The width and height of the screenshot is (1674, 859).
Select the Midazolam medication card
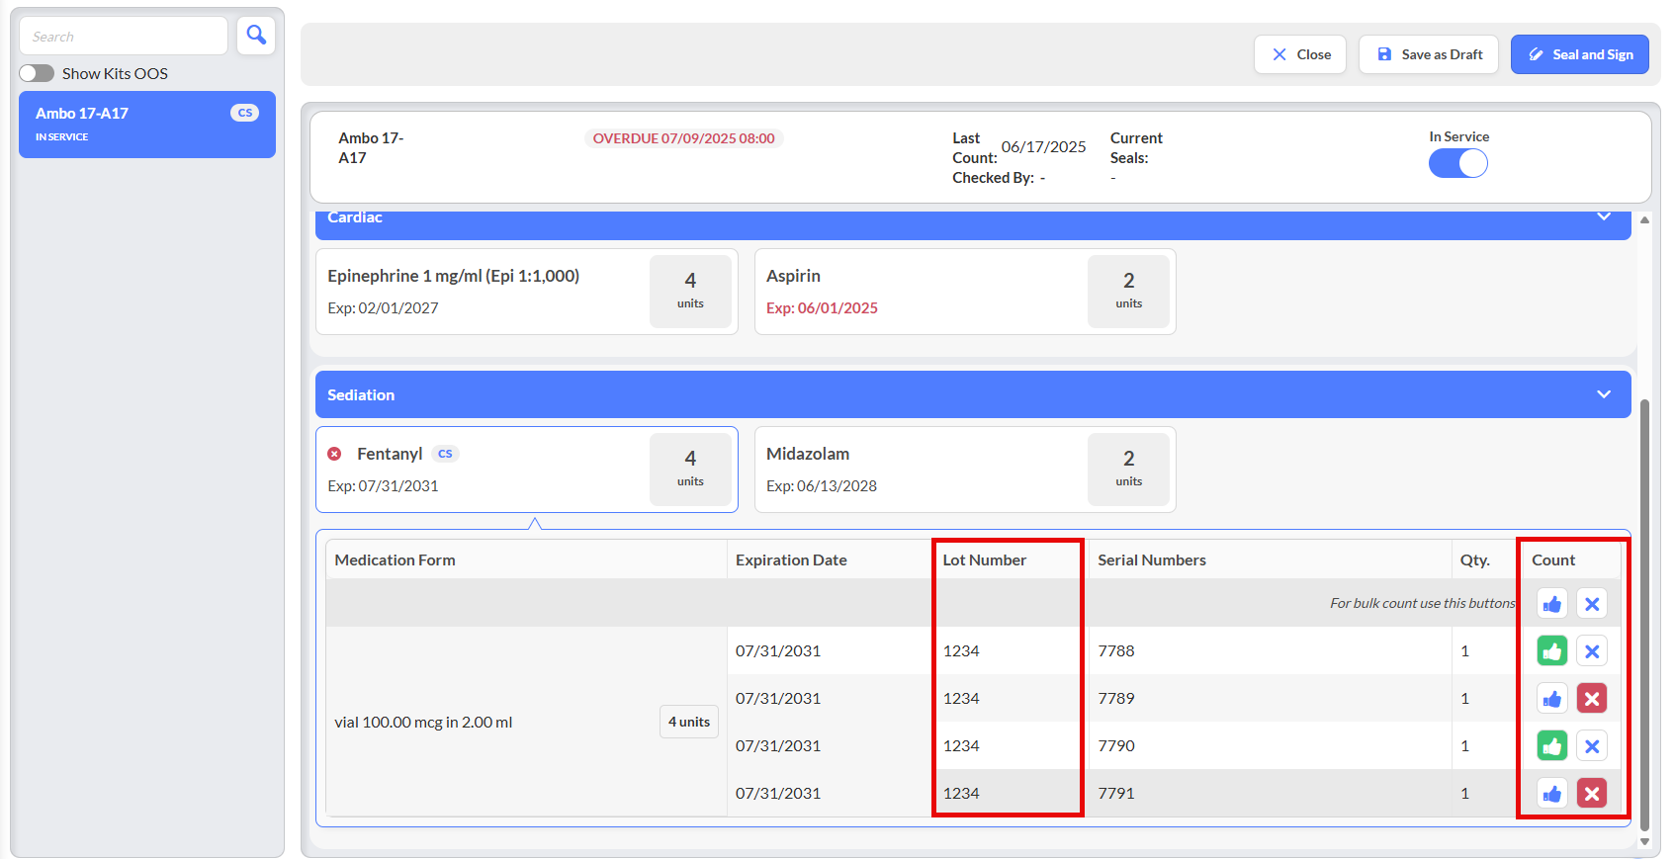coord(965,470)
